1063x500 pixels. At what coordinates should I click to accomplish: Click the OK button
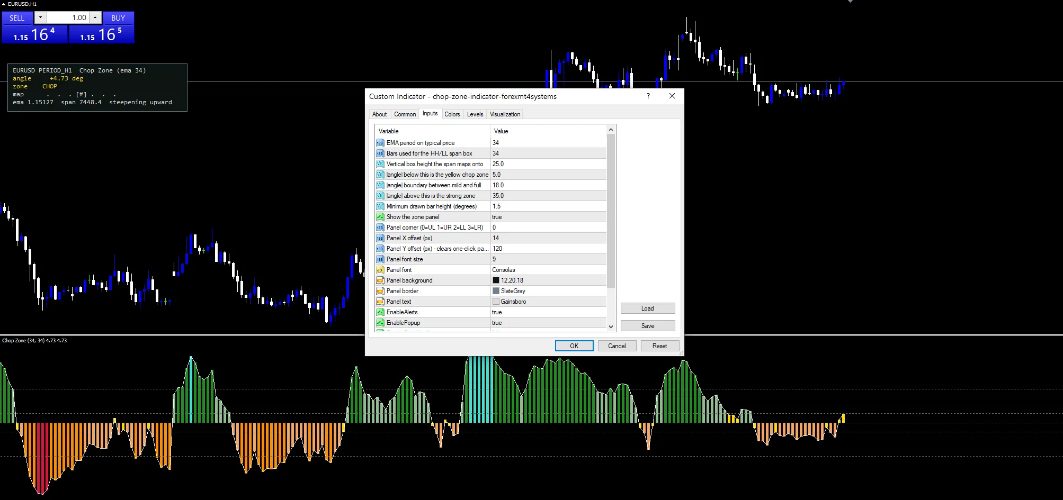pyautogui.click(x=574, y=346)
